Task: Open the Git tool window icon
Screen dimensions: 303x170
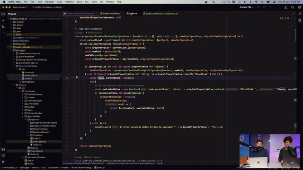Action: [3, 161]
